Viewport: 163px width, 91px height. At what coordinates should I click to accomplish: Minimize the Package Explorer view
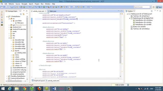tap(24, 11)
